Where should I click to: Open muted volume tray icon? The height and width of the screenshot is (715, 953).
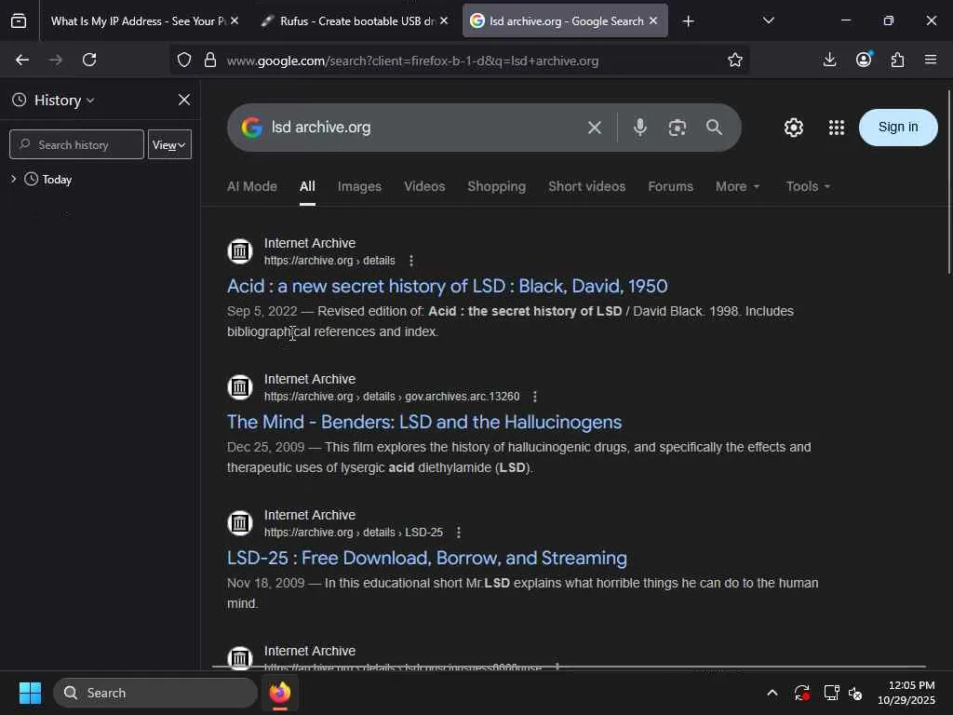(856, 693)
